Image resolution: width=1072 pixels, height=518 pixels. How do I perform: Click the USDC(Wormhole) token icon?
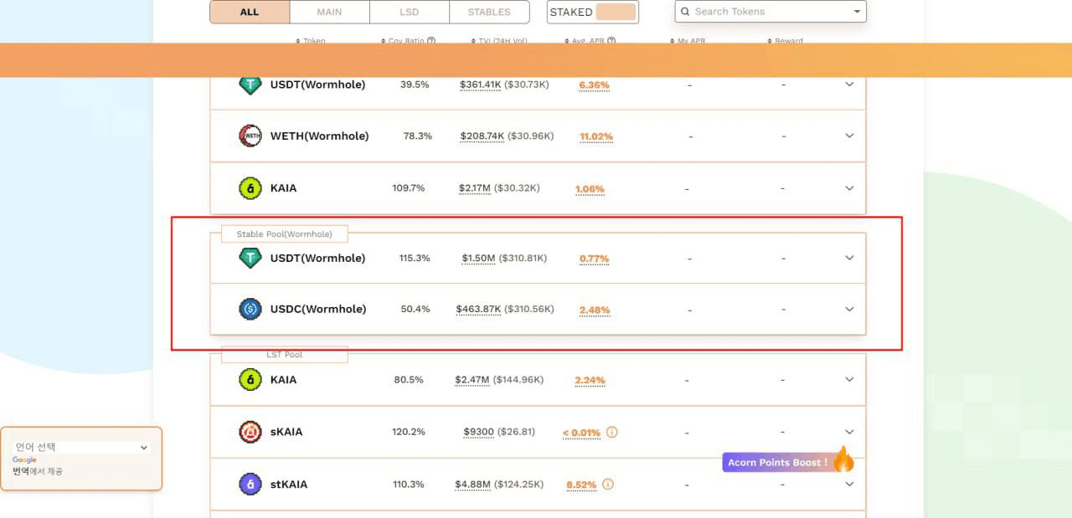point(250,309)
